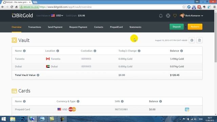Click the info icon next to Vault Balance
This screenshot has height=122, width=217.
181,51
